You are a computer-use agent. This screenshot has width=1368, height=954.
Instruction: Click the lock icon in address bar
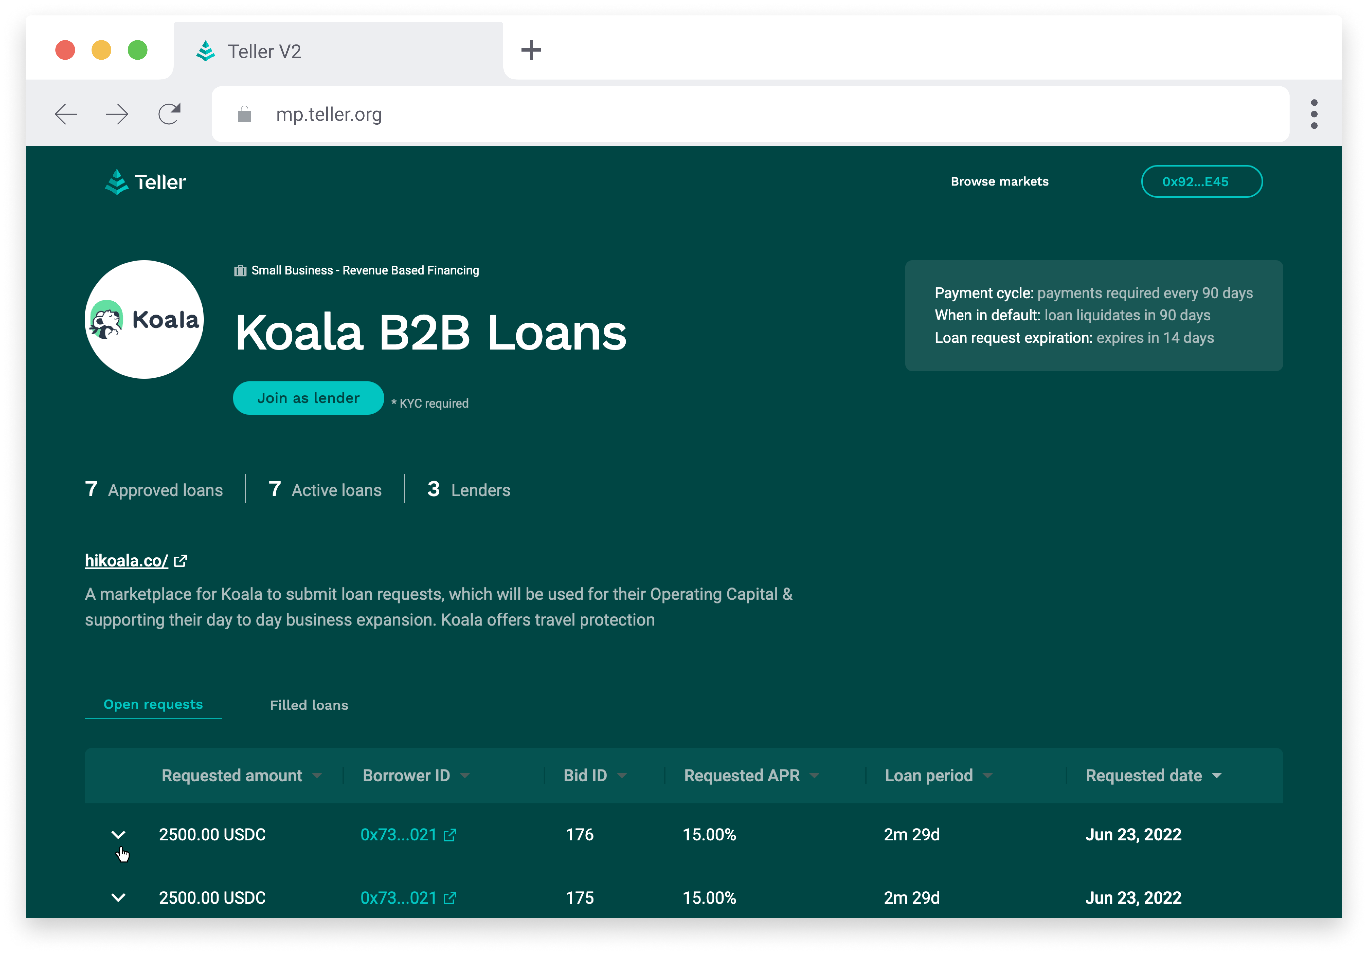pyautogui.click(x=244, y=114)
